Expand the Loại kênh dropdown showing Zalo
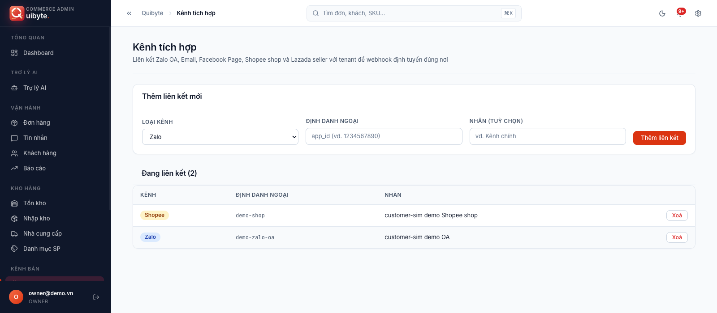Viewport: 717px width, 313px height. tap(220, 137)
